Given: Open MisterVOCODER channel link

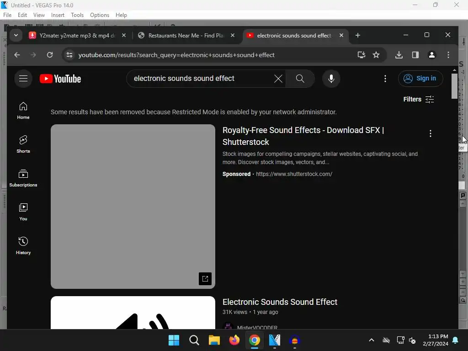Looking at the screenshot, I should 257,327.
